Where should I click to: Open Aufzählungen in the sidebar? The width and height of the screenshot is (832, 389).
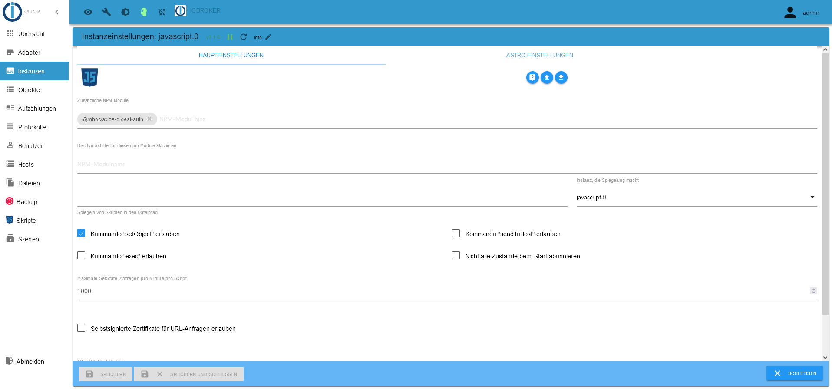pyautogui.click(x=34, y=109)
